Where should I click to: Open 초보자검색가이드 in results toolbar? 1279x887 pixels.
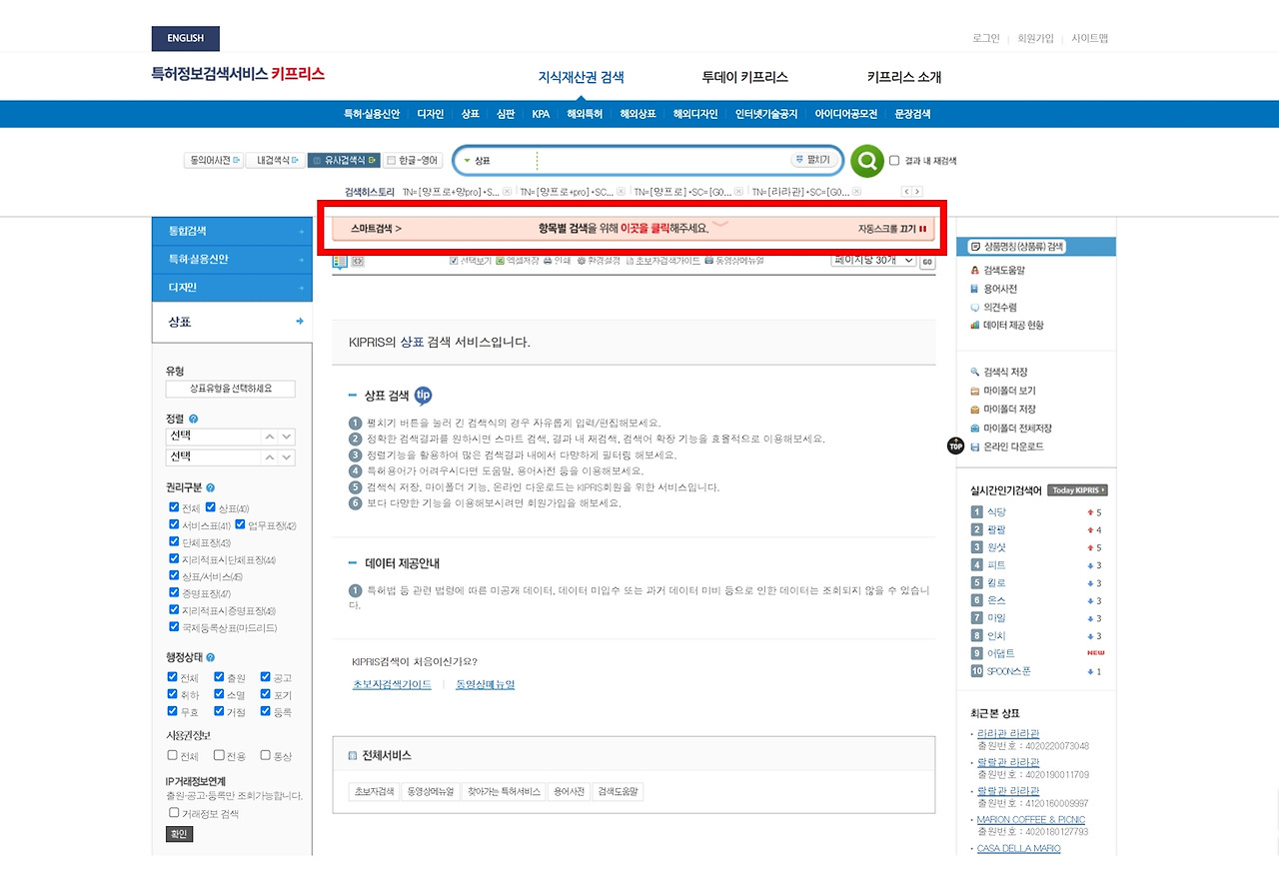click(662, 261)
